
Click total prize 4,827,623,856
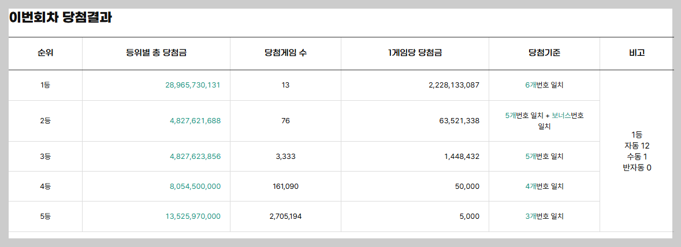[x=195, y=156]
